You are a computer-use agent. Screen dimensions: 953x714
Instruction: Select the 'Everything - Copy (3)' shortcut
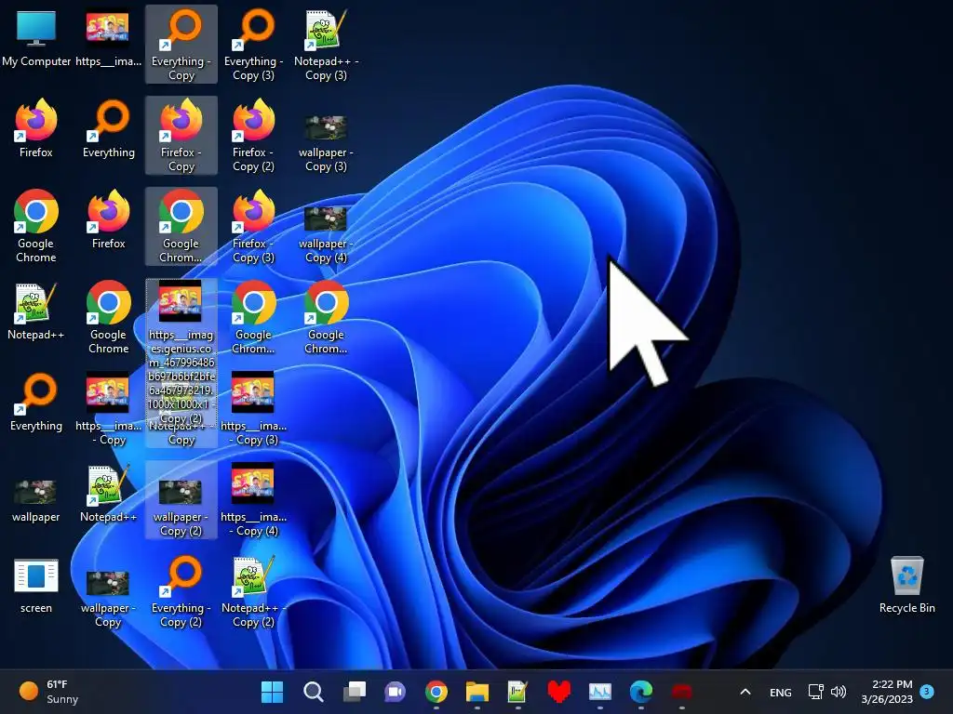coord(253,45)
